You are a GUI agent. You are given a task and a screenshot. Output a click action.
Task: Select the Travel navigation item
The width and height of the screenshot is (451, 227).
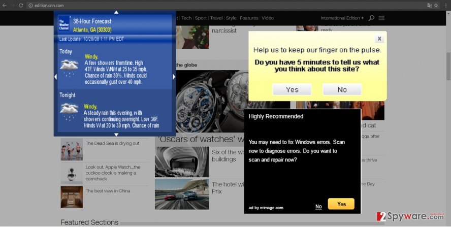coord(216,18)
